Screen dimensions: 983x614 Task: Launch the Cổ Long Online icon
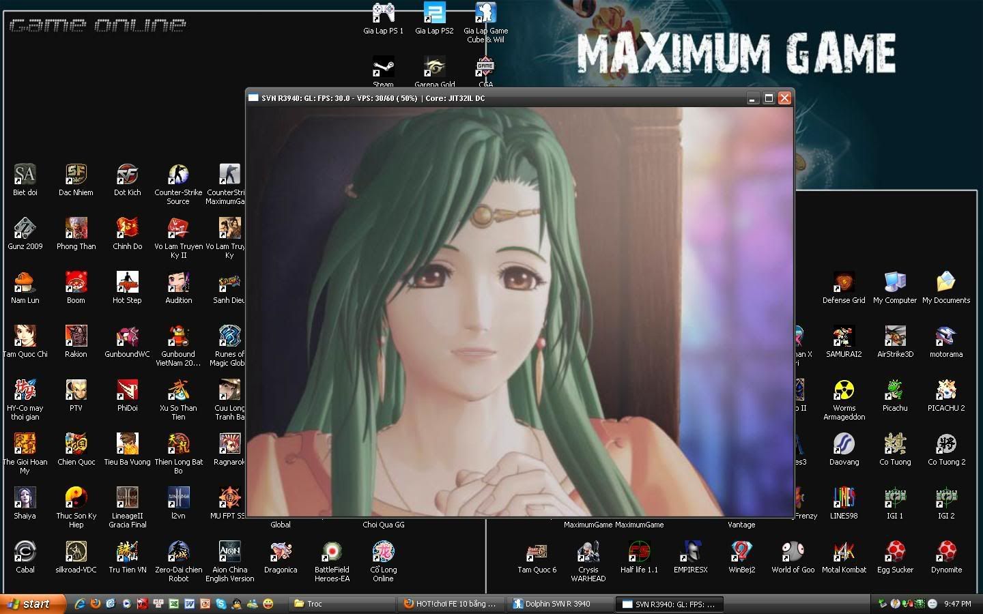[x=383, y=552]
